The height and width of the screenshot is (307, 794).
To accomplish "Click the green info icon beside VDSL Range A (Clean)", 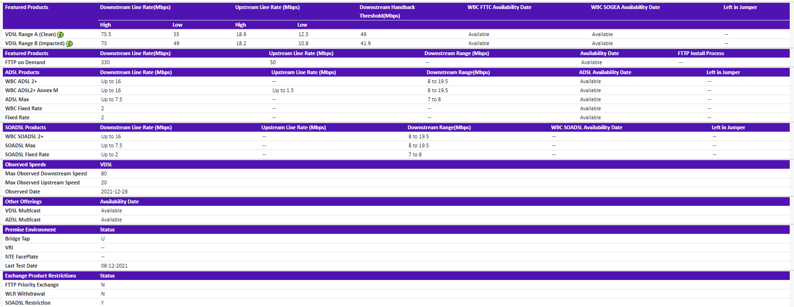I will click(60, 35).
